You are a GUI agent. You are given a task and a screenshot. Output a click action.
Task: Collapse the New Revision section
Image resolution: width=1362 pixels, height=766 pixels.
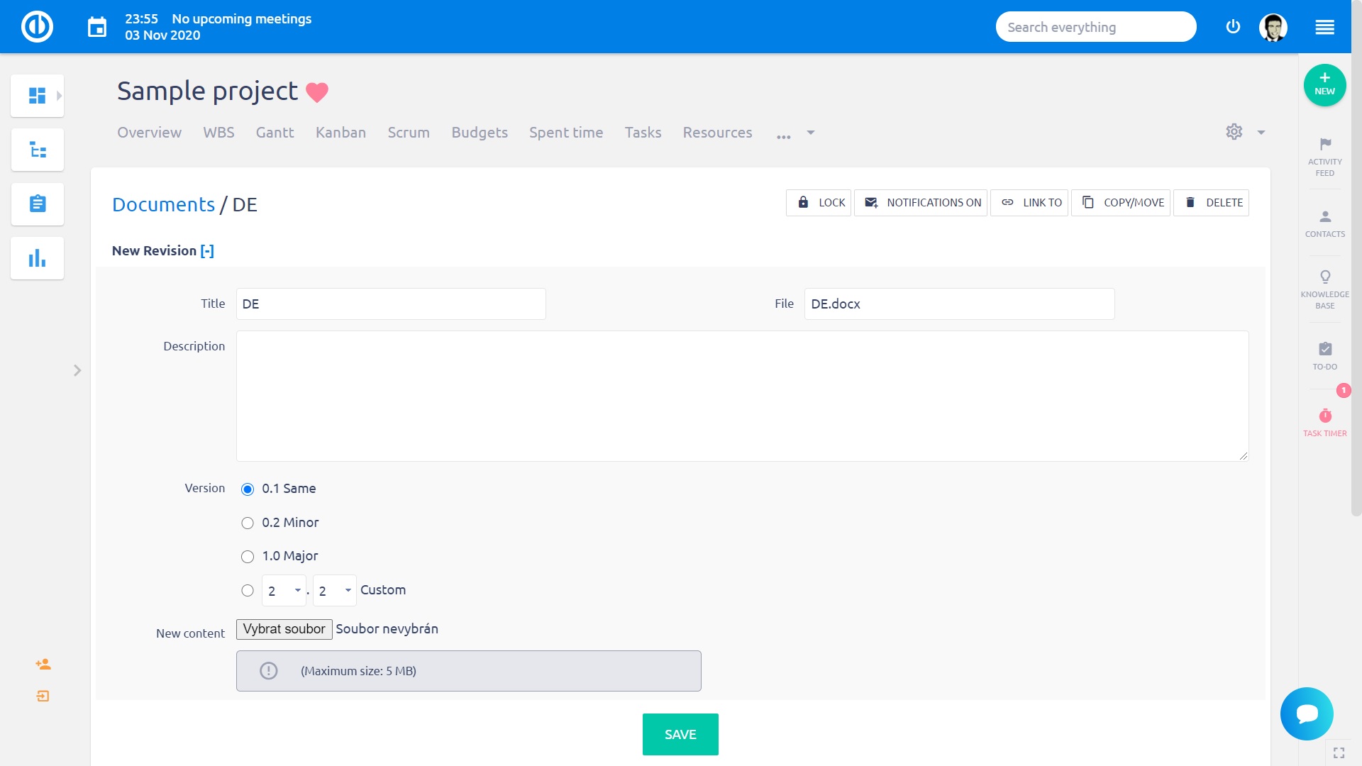coord(206,250)
